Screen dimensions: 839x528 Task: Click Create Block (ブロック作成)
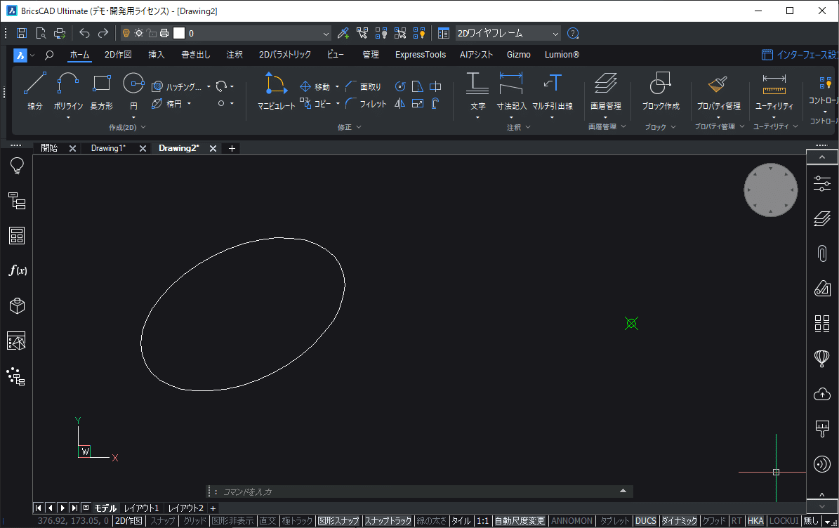point(661,91)
